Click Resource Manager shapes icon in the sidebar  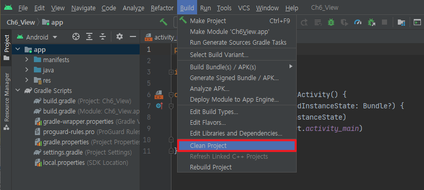coord(6,127)
